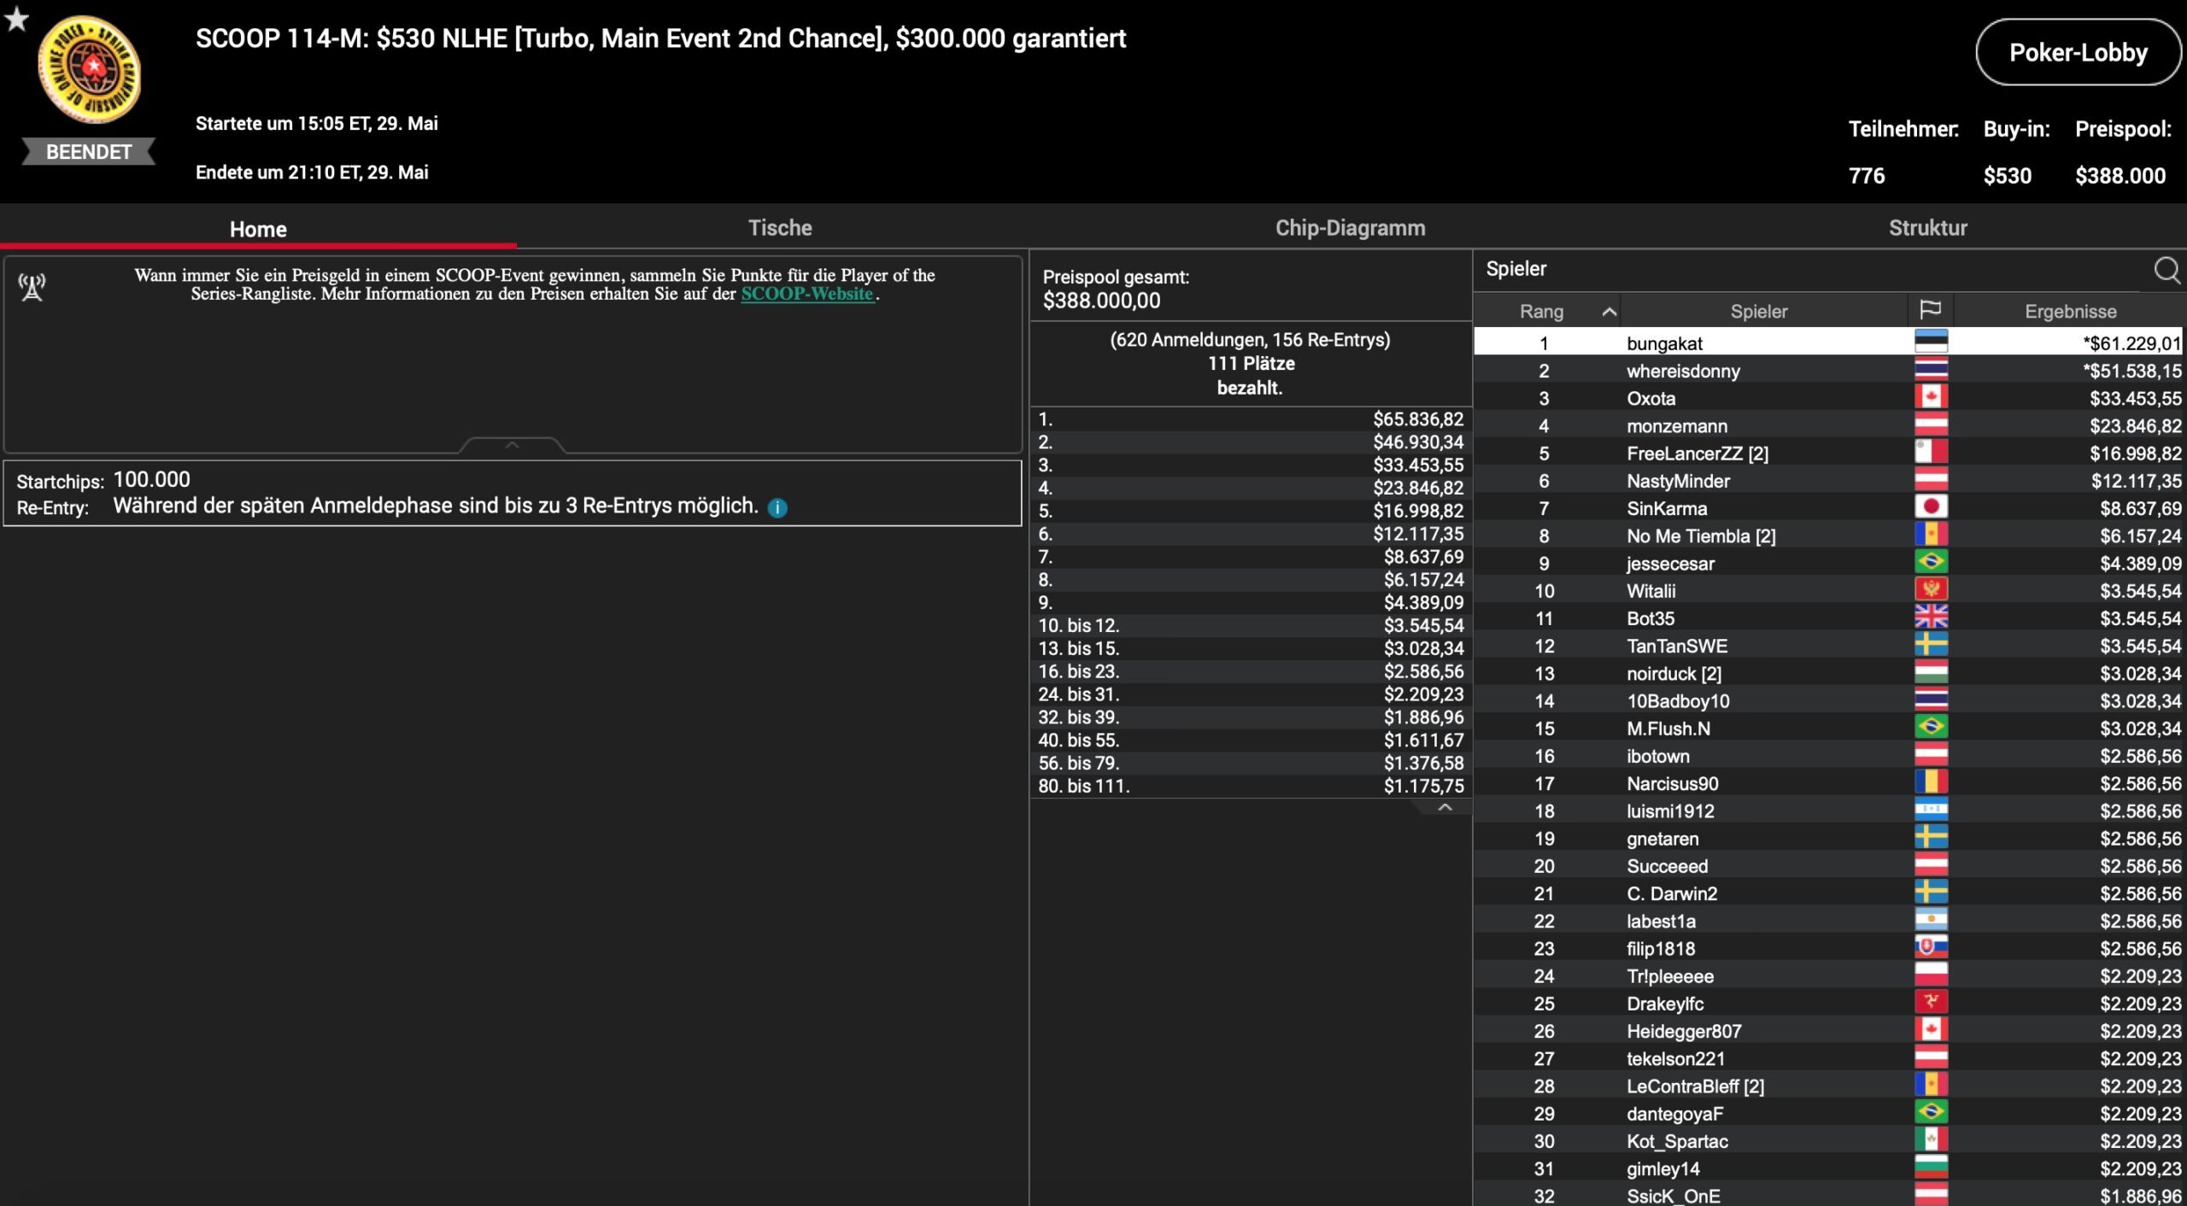Select player bungakat in rank 1
The image size is (2187, 1206).
[x=1827, y=342]
